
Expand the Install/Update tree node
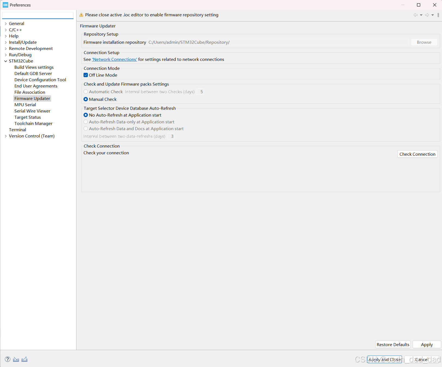point(6,42)
